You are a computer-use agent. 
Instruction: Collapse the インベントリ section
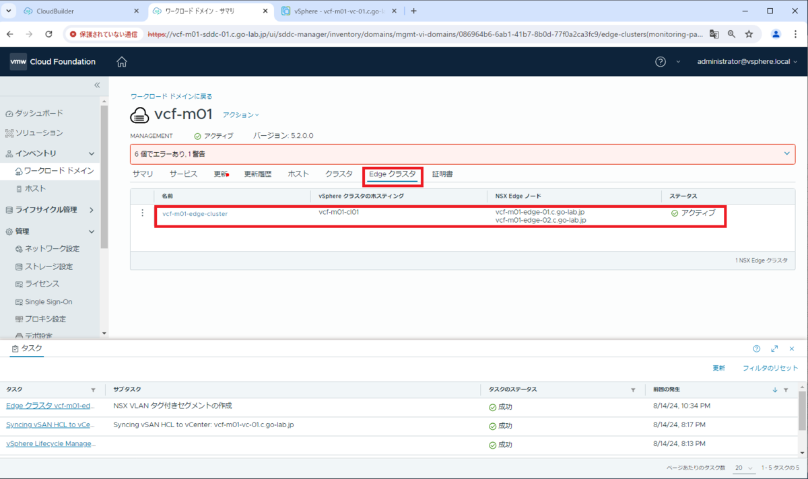click(x=92, y=154)
